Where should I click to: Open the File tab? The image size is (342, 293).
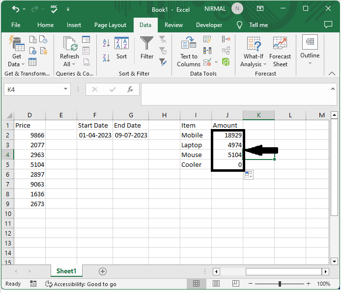(16, 25)
